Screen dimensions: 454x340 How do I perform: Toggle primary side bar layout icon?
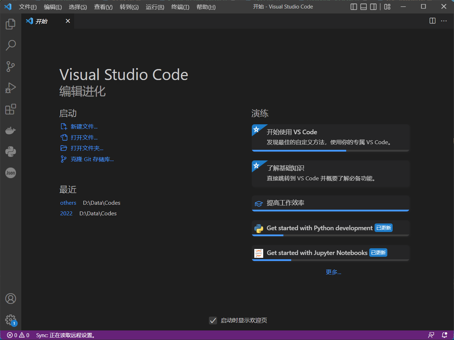click(x=354, y=7)
